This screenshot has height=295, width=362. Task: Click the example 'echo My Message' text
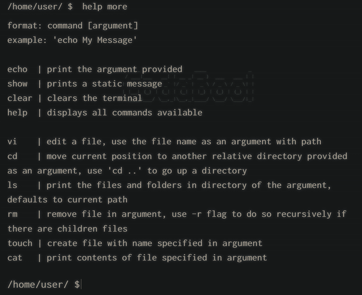(x=95, y=40)
